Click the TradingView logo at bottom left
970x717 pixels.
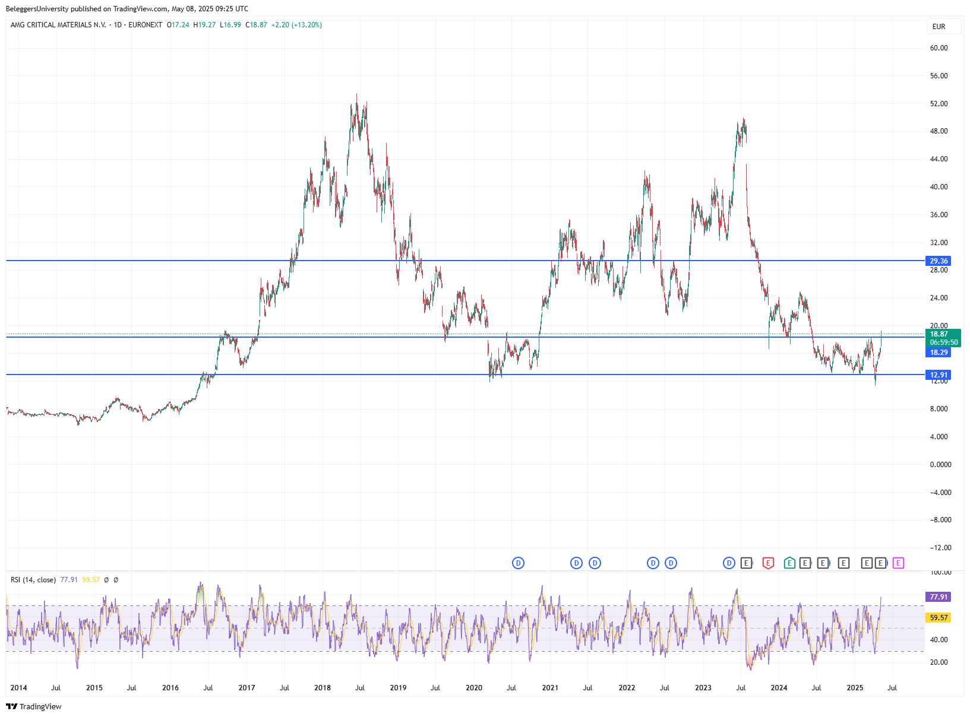[34, 706]
